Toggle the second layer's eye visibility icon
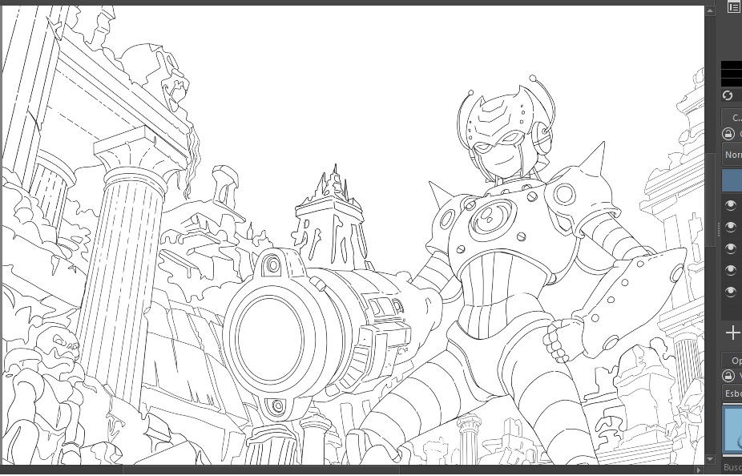 731,227
